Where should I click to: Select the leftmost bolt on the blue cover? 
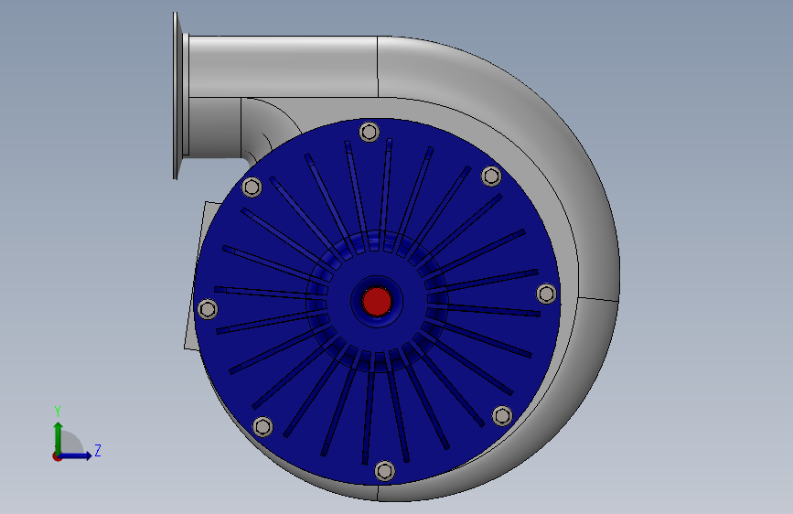pyautogui.click(x=208, y=309)
